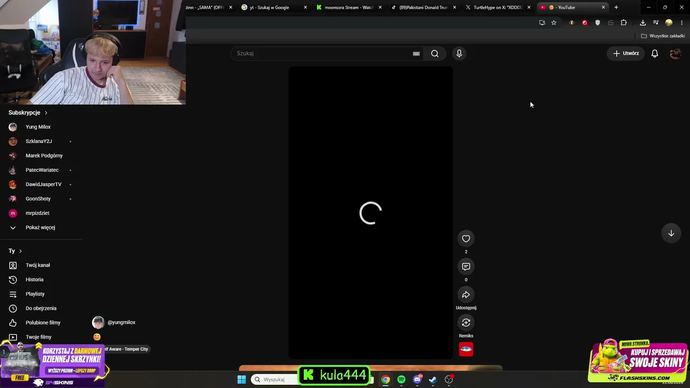This screenshot has width=690, height=388.
Task: Open GoonShoty channel
Action: pyautogui.click(x=38, y=199)
